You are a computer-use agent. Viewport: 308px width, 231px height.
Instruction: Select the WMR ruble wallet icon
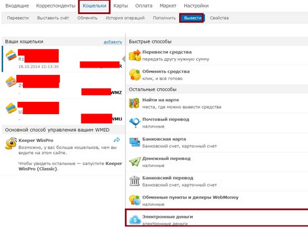[x=11, y=55]
